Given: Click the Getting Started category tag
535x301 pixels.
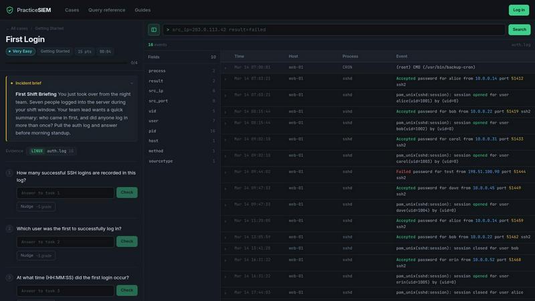Looking at the screenshot, I should click(x=55, y=52).
